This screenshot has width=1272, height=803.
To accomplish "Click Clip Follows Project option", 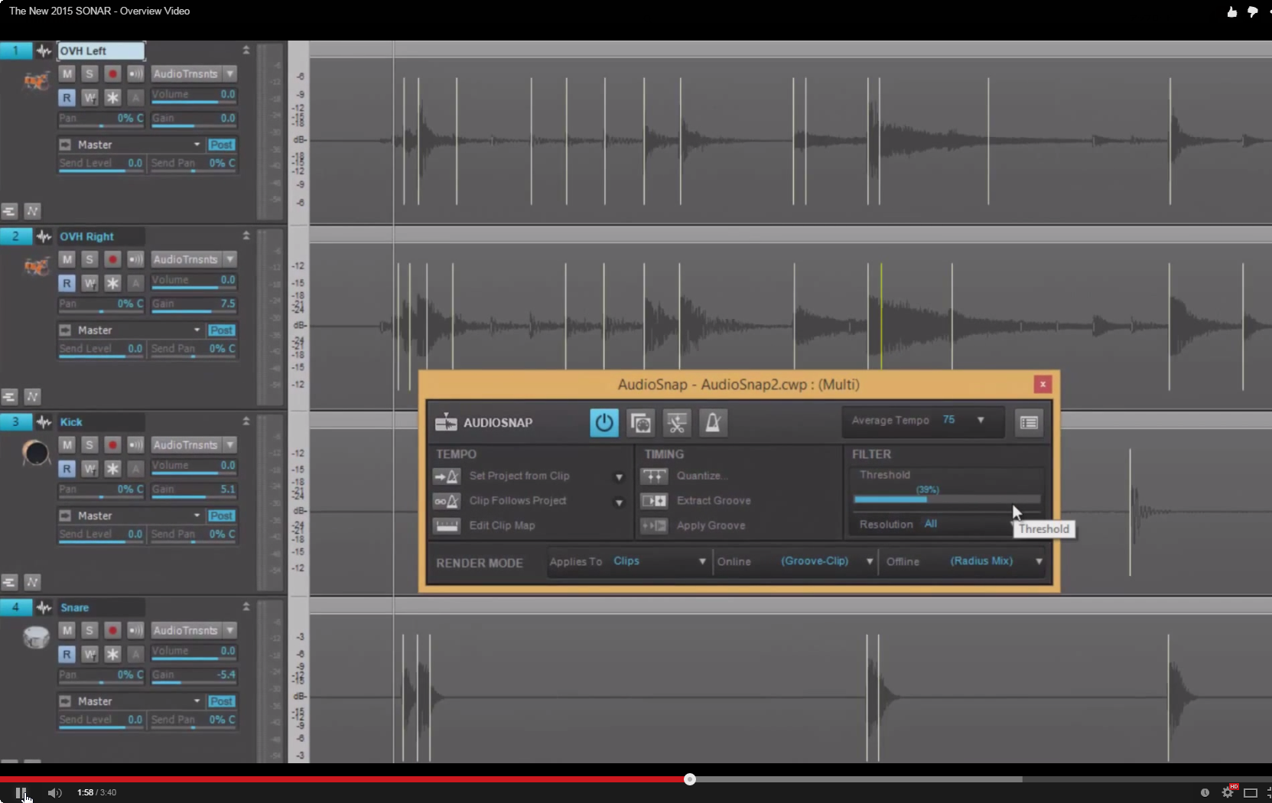I will (518, 501).
